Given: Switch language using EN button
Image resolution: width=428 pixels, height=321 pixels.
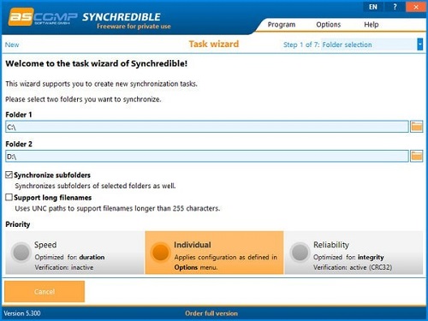Looking at the screenshot, I should [x=373, y=7].
